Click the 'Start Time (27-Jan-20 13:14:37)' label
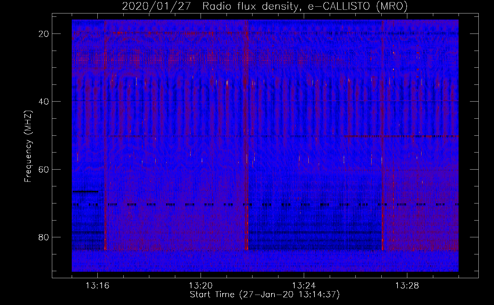 tap(265, 295)
